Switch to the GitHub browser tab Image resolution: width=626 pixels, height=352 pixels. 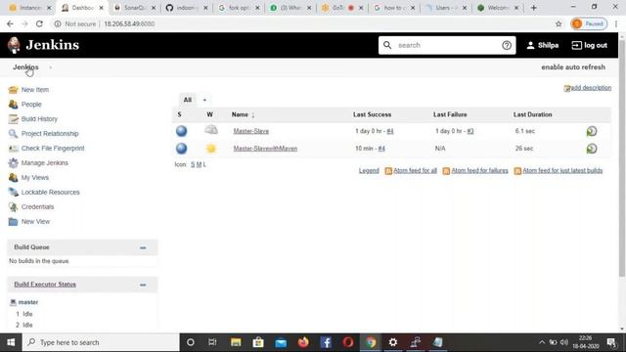(187, 8)
